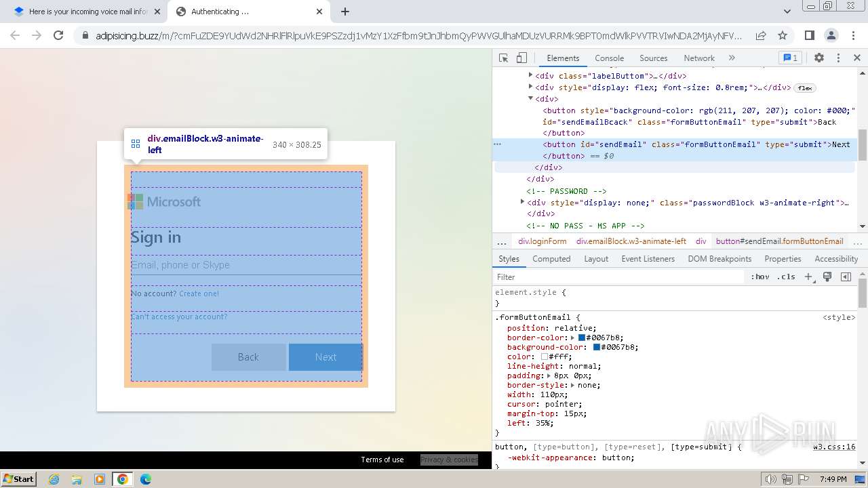The height and width of the screenshot is (488, 868).
Task: Open the background-color swatch
Action: tap(597, 348)
